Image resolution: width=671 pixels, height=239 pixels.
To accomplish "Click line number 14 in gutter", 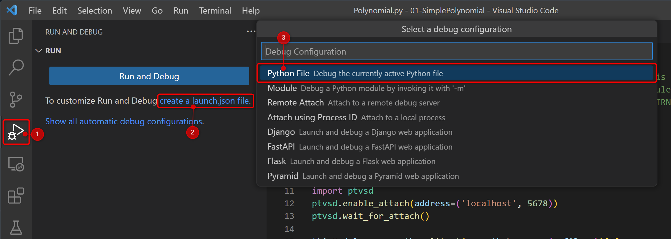I will 289,229.
